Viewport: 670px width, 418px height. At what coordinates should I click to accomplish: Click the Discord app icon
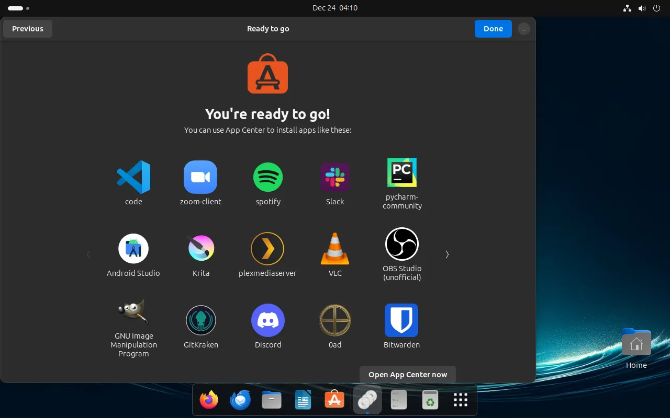(x=268, y=320)
